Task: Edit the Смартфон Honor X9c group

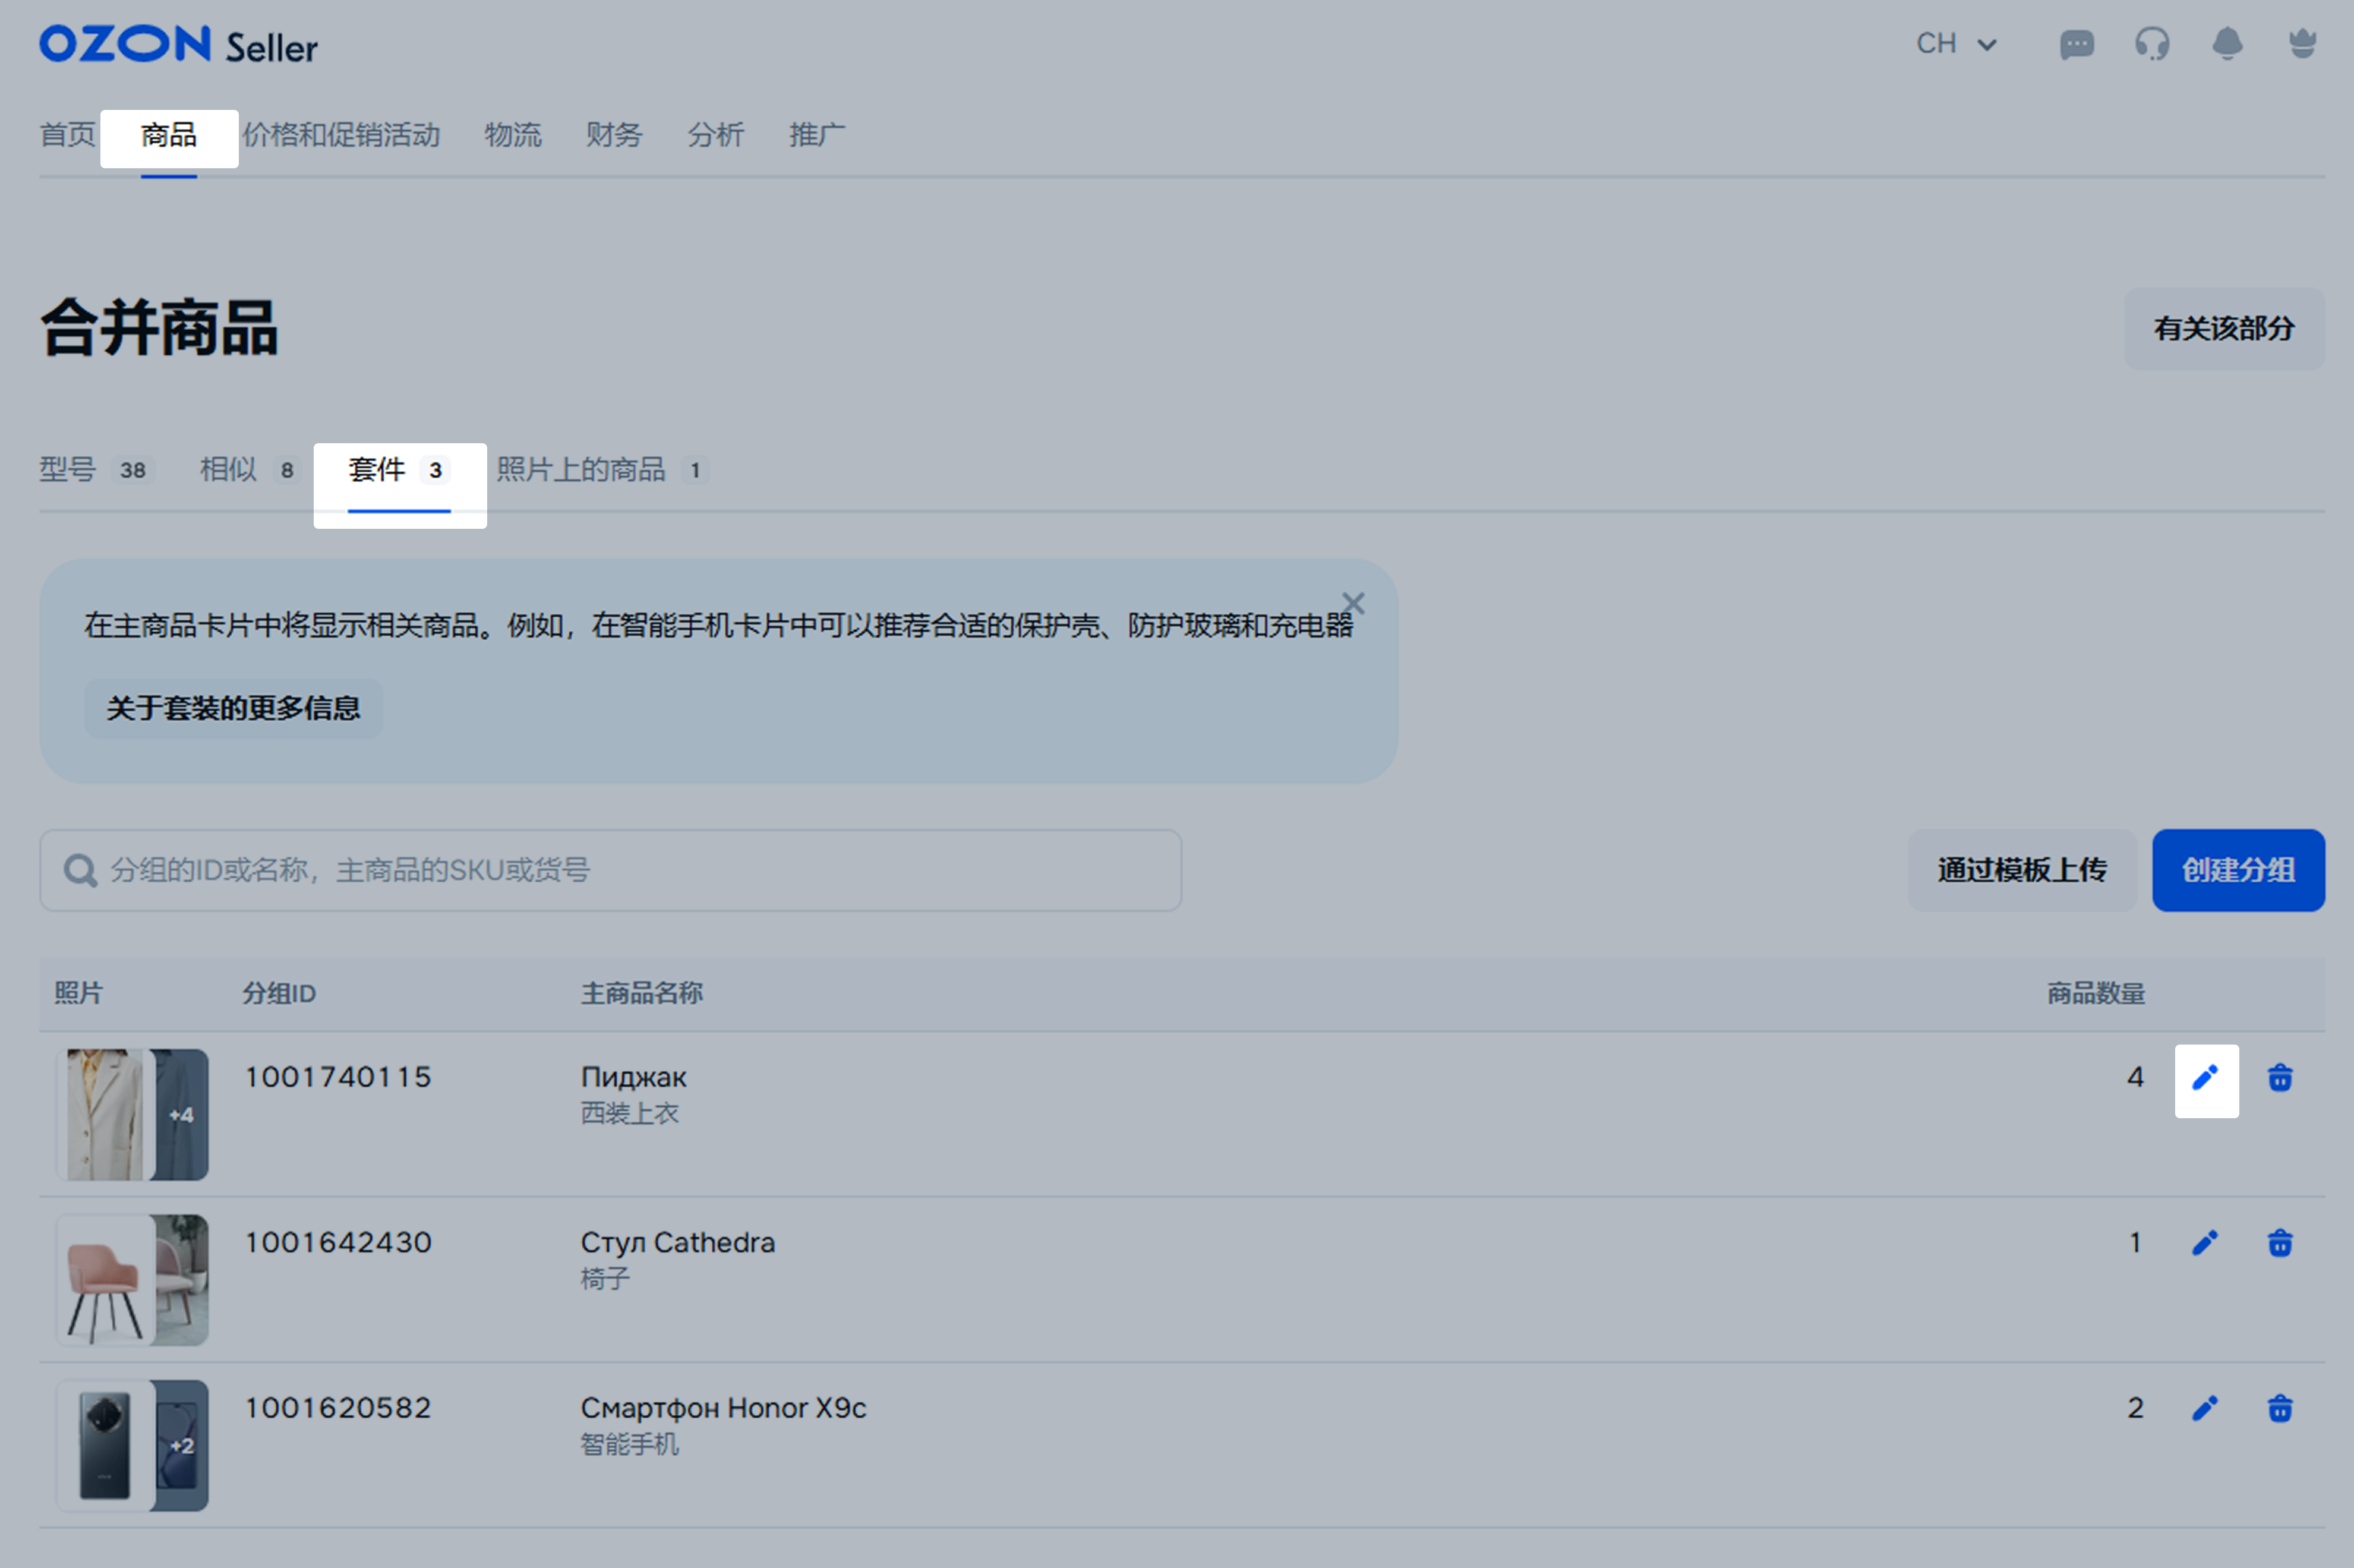Action: pos(2205,1408)
